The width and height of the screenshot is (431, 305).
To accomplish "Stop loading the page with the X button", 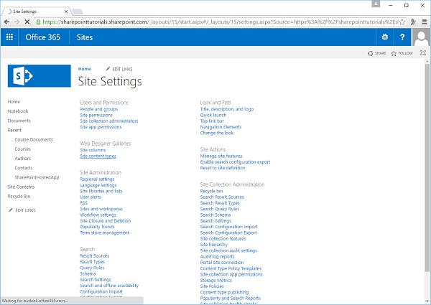I will [27, 22].
